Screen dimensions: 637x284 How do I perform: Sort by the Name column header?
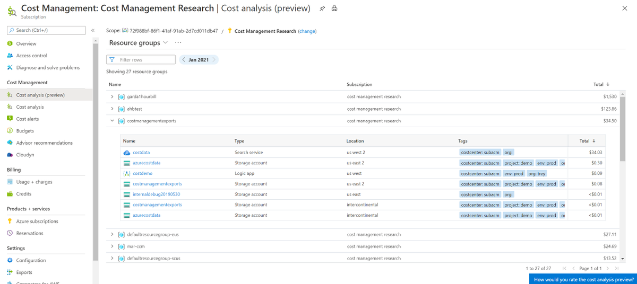tap(115, 84)
